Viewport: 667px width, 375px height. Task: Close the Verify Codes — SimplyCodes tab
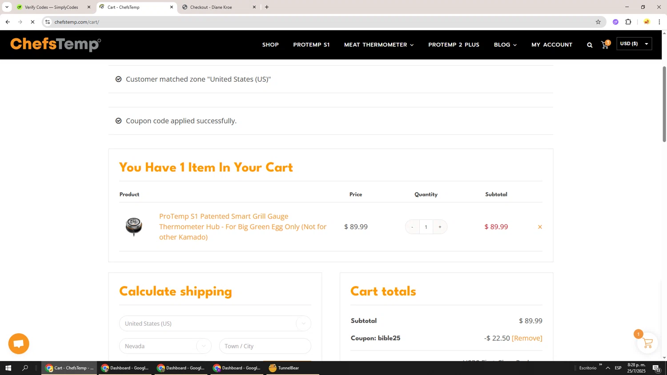tap(89, 7)
